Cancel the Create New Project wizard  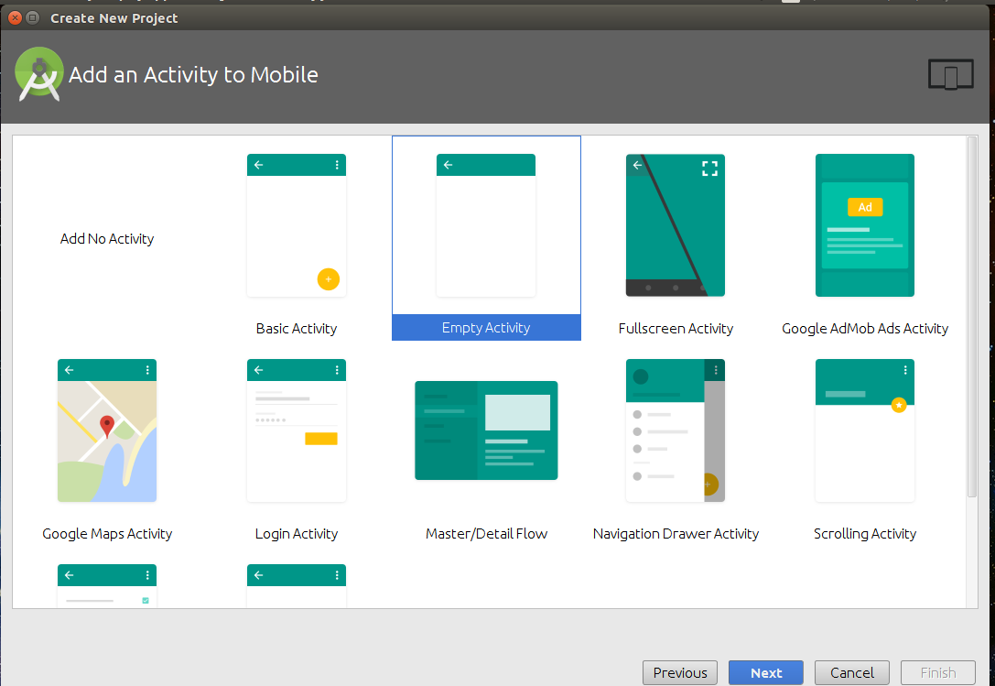[852, 672]
